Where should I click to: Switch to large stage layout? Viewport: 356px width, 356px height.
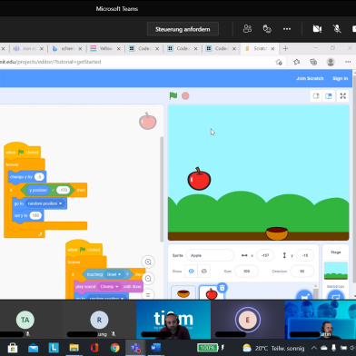coord(329,96)
